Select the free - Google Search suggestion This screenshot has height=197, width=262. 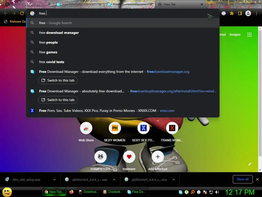[123, 23]
